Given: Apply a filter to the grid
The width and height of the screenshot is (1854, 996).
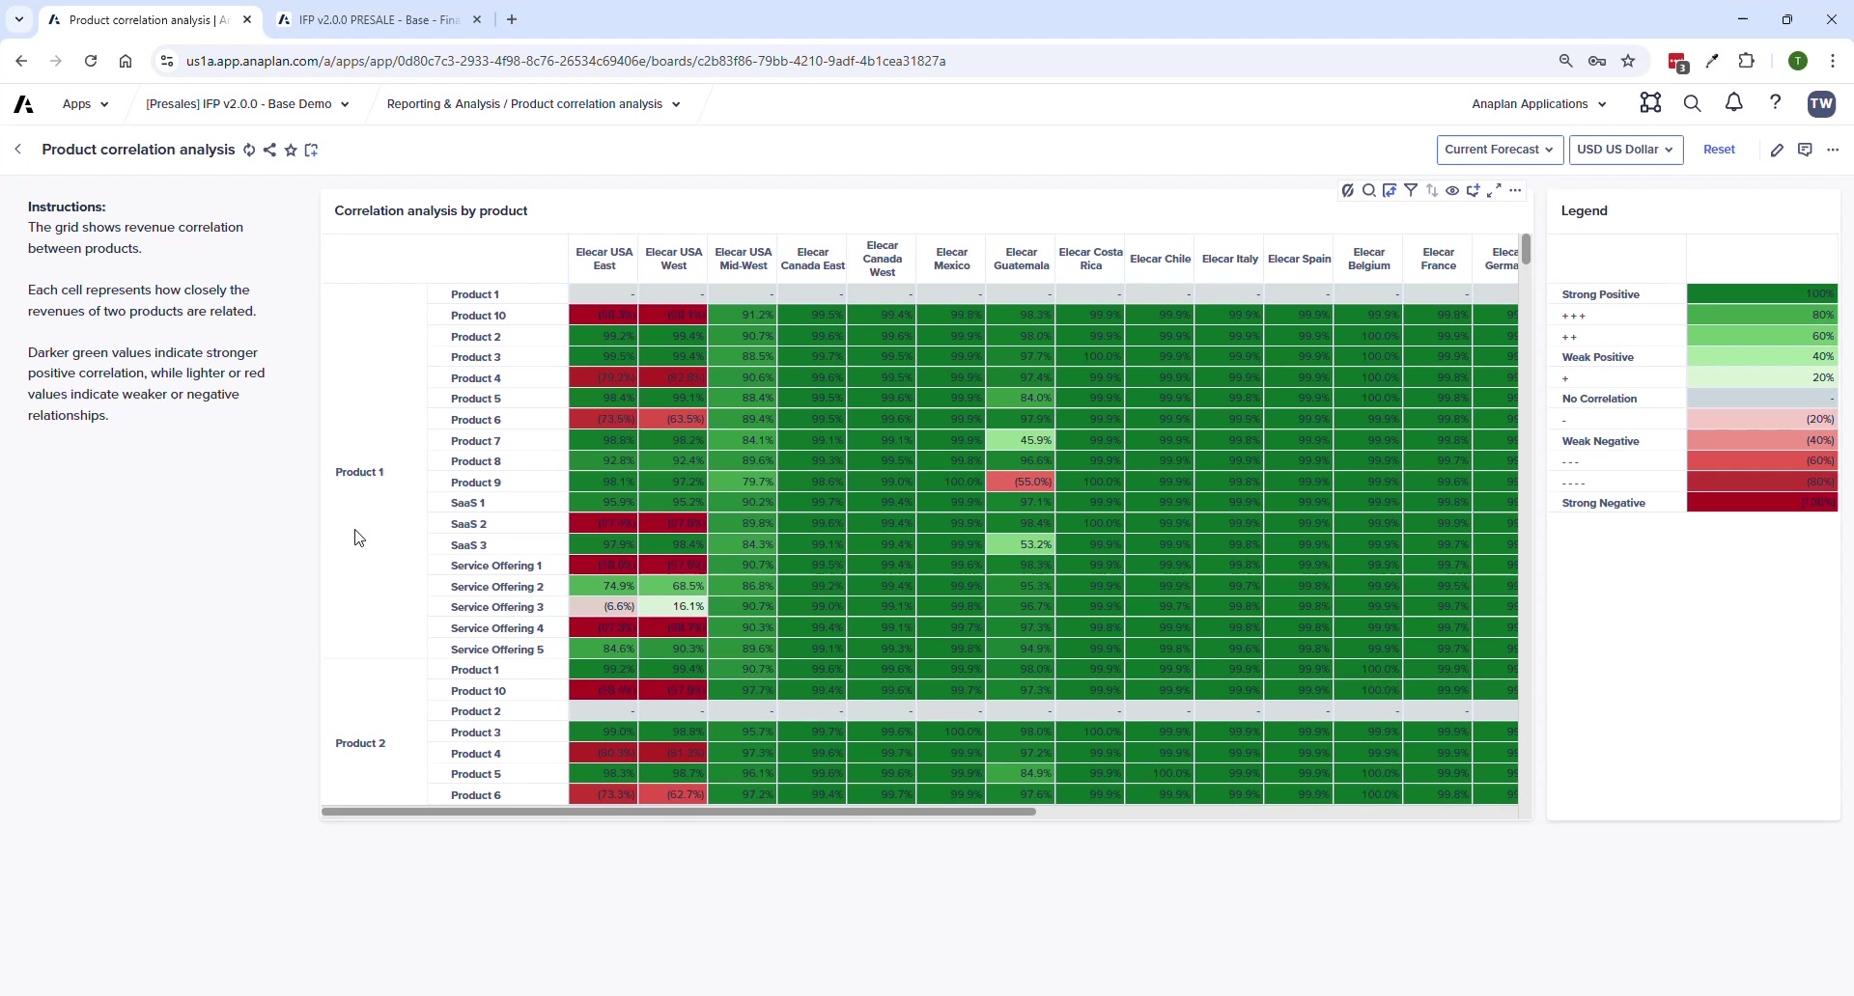Looking at the screenshot, I should click(x=1412, y=190).
